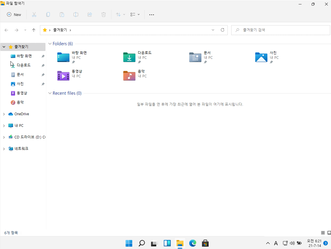Screen dimensions: 331x249
Task: Select OneDrive in navigation pane
Action: (x=22, y=114)
